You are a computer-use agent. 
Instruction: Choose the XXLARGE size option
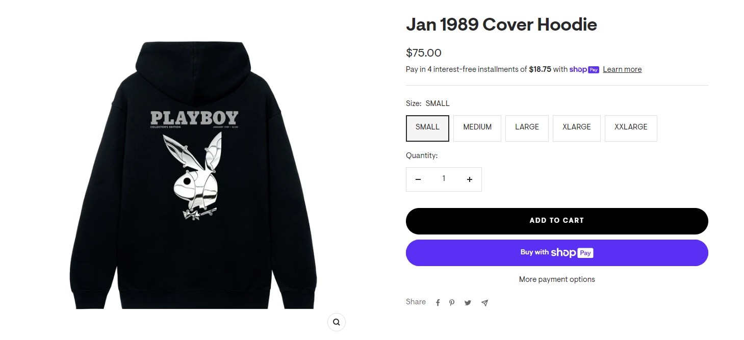coord(631,128)
